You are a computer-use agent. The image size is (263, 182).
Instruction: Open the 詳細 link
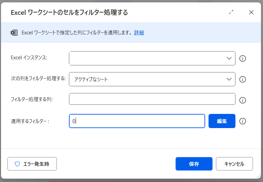[139, 33]
